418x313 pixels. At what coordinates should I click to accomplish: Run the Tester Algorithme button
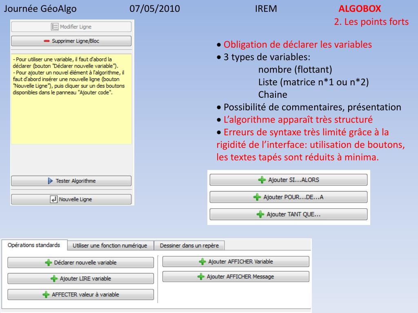71,181
